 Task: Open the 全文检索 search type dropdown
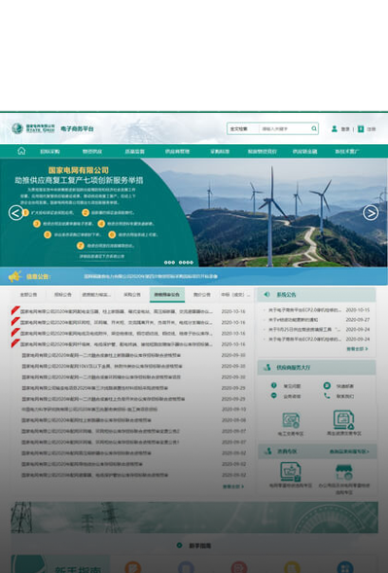(x=242, y=128)
